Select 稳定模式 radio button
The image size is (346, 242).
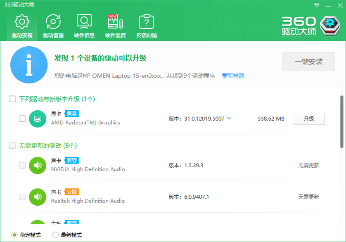[x=15, y=235]
